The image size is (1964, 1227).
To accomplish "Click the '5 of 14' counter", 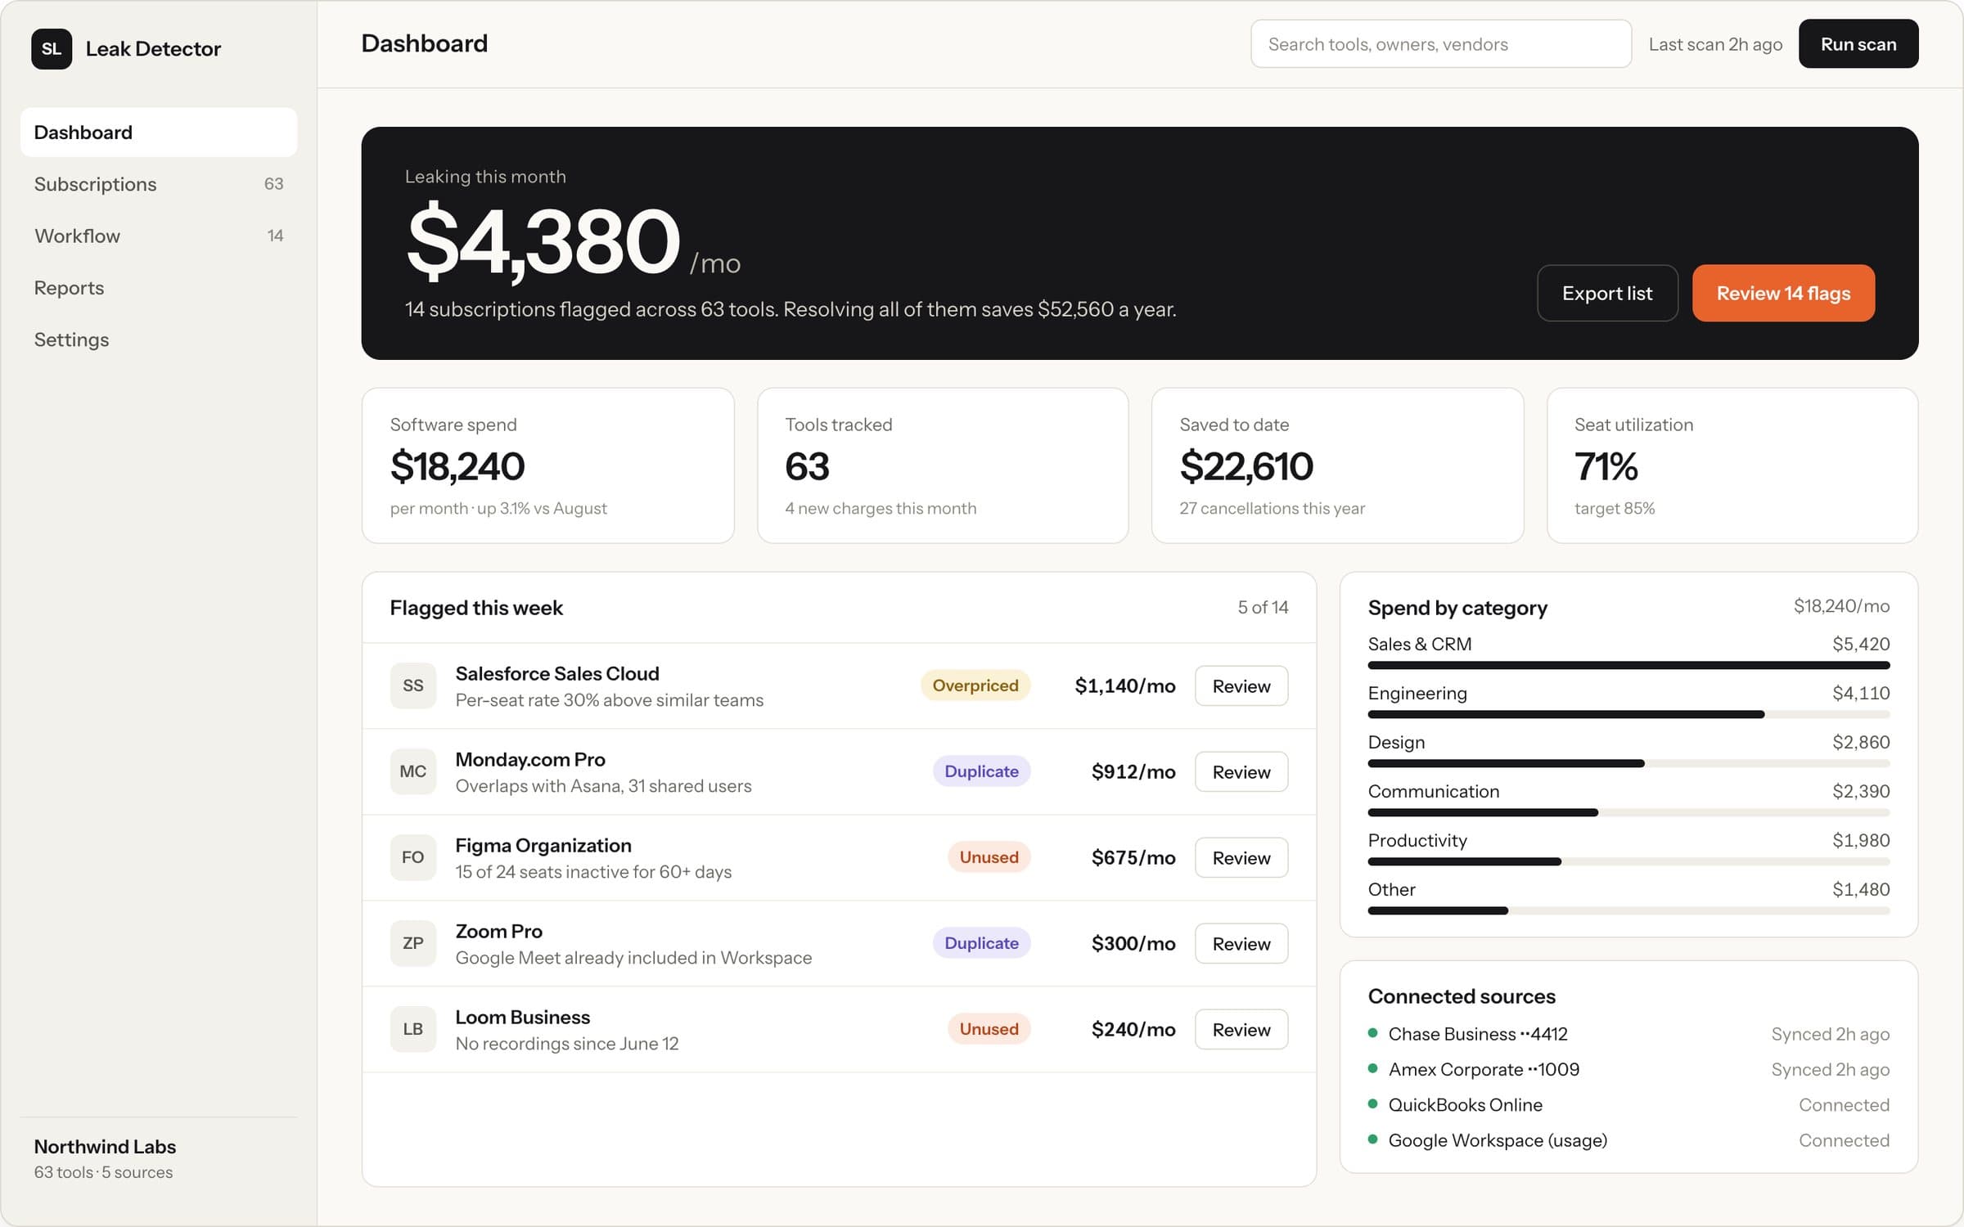I will click(x=1263, y=607).
